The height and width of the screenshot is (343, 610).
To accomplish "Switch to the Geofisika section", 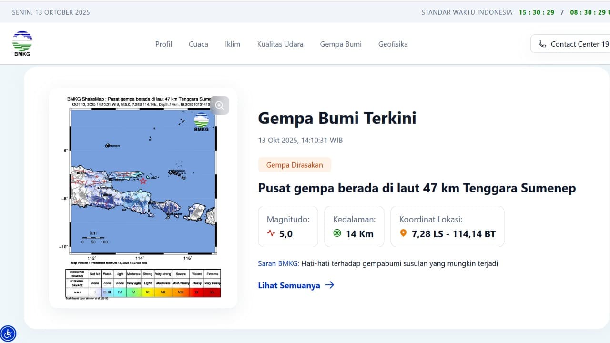I will (393, 44).
